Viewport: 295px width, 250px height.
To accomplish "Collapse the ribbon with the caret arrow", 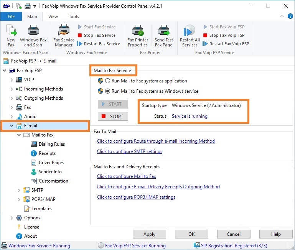I will (282, 16).
